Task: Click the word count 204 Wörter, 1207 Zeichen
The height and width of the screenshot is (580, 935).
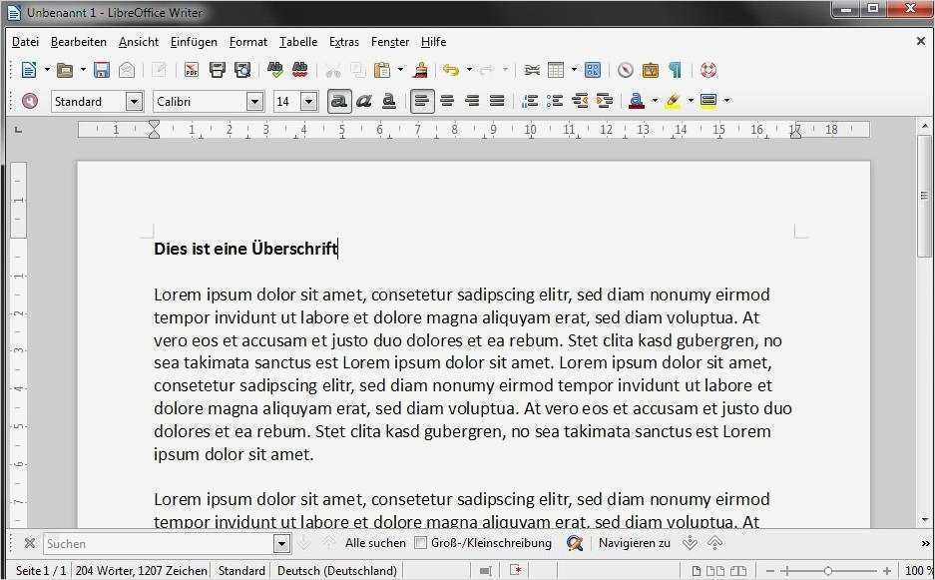Action: tap(141, 570)
